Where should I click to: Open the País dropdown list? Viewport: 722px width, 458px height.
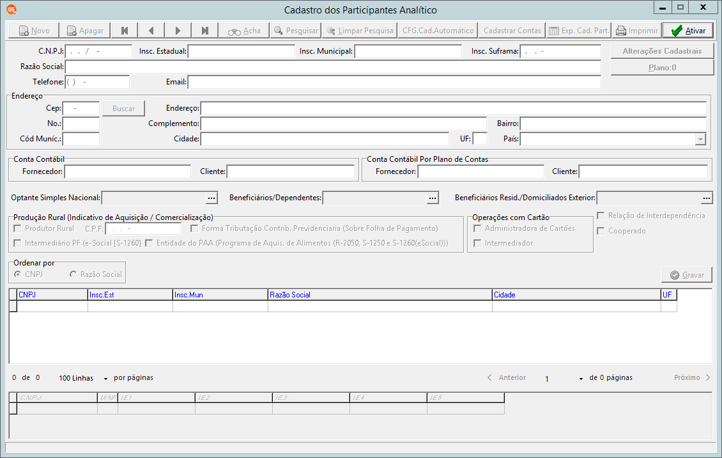(x=700, y=139)
